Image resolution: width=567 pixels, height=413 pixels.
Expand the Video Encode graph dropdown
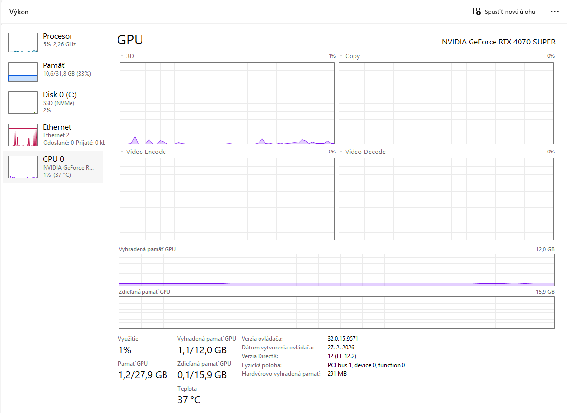click(x=121, y=152)
